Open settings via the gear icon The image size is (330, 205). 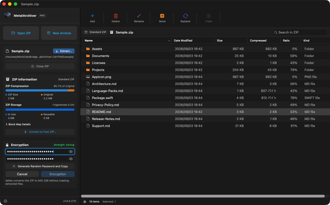click(x=5, y=201)
